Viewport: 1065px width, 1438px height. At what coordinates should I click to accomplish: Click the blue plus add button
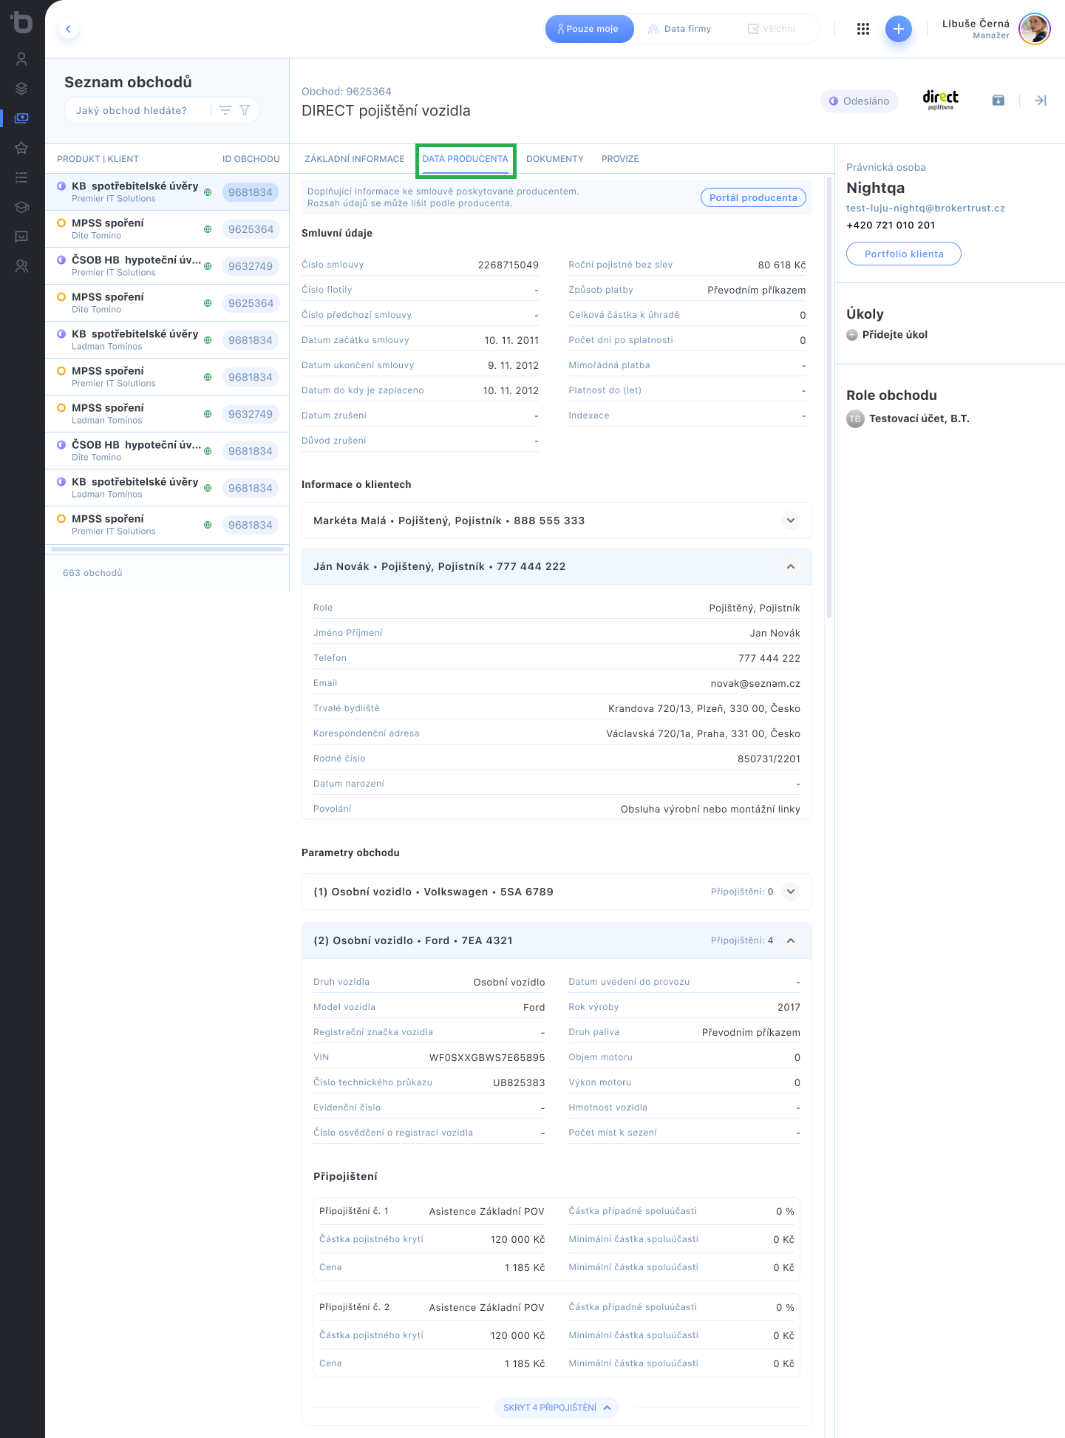[899, 29]
